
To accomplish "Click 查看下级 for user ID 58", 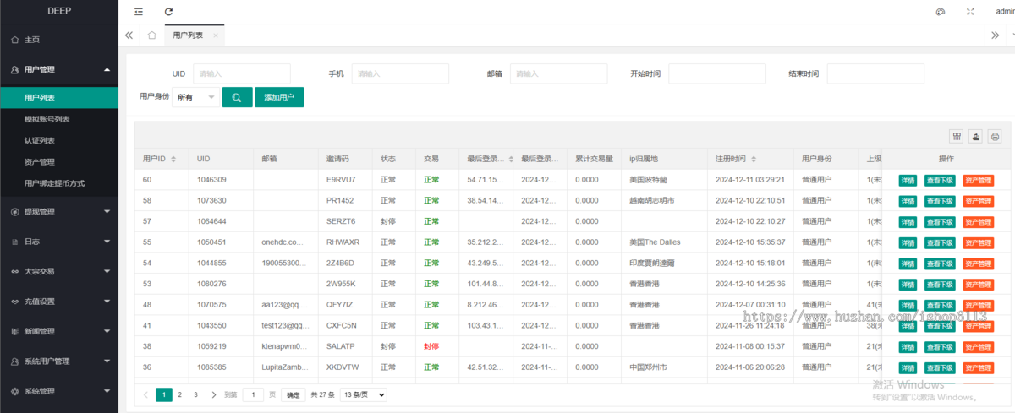I will tap(939, 201).
